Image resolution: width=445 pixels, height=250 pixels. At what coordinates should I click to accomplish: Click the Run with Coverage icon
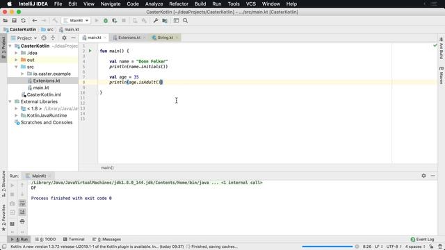(x=115, y=20)
